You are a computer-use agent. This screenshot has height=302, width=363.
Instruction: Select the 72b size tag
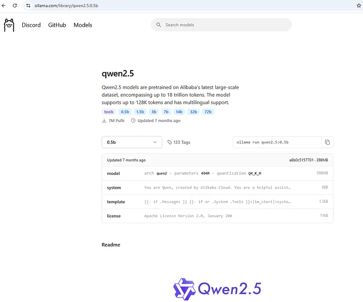[208, 112]
